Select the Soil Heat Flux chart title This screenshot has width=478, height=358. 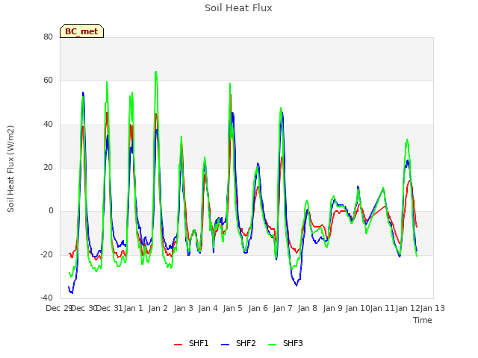(238, 8)
